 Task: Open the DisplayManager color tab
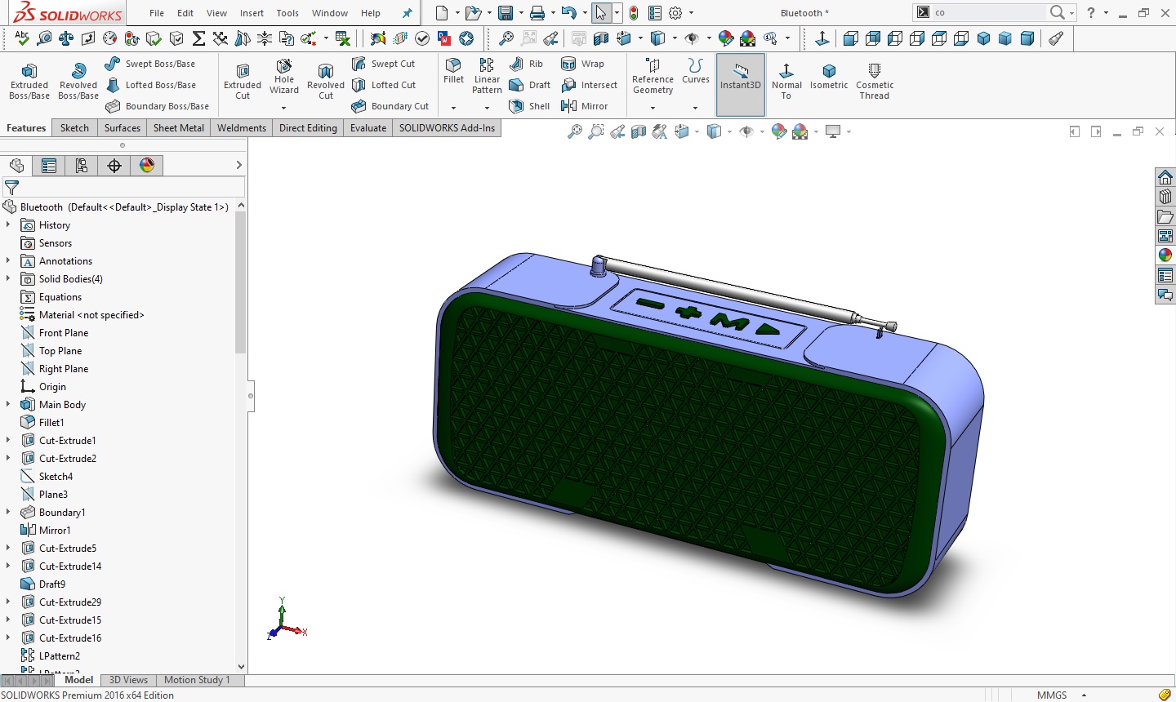tap(147, 166)
